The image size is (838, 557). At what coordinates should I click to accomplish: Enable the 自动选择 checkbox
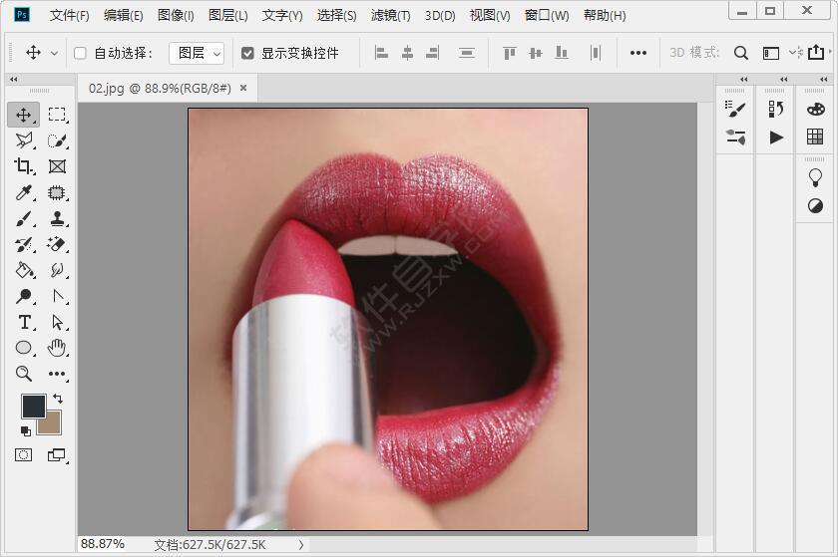tap(80, 53)
